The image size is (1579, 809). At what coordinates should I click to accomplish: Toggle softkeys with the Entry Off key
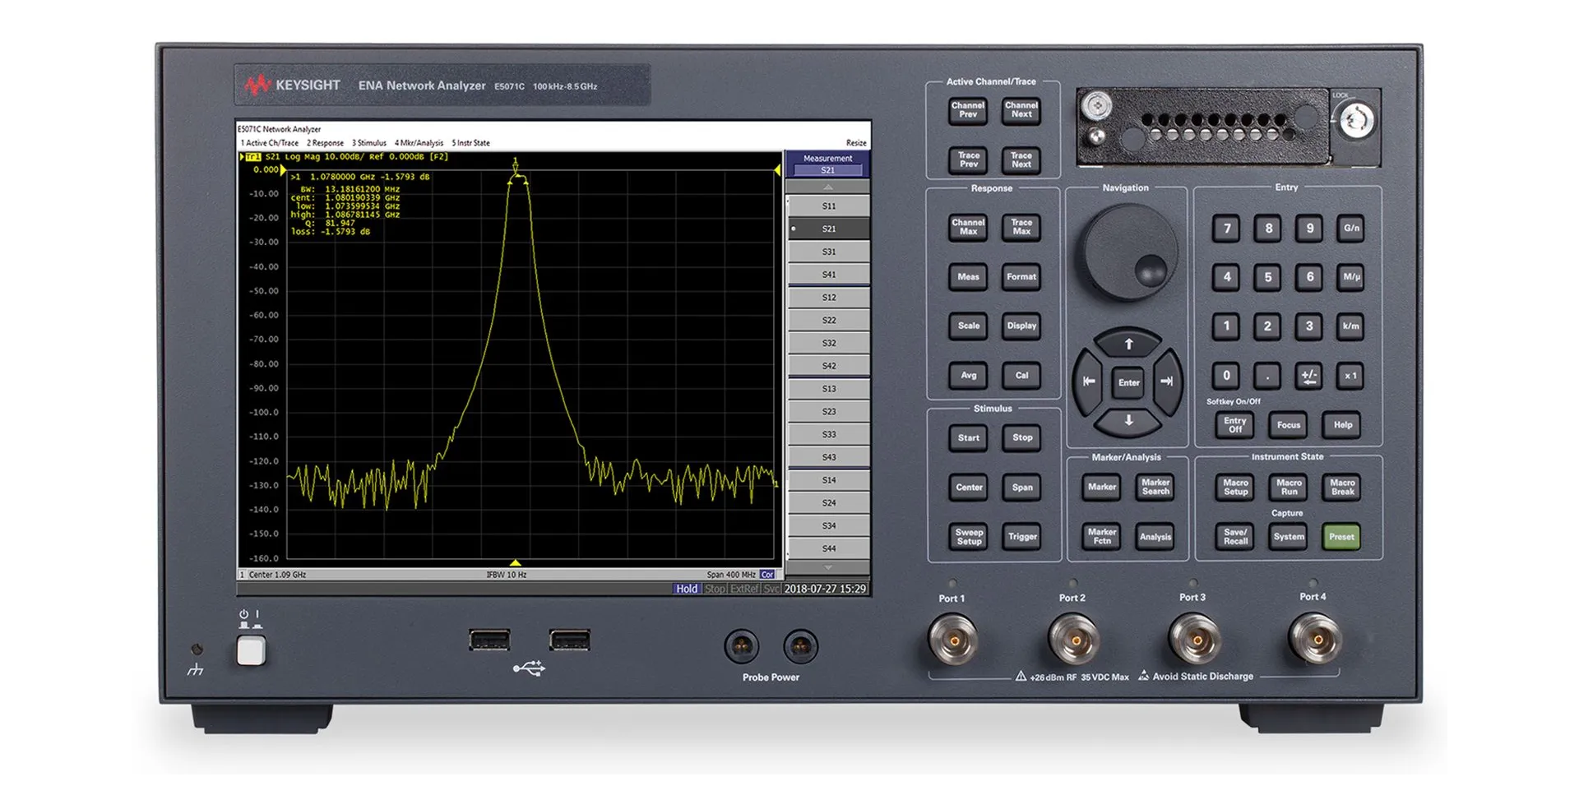pos(1234,425)
